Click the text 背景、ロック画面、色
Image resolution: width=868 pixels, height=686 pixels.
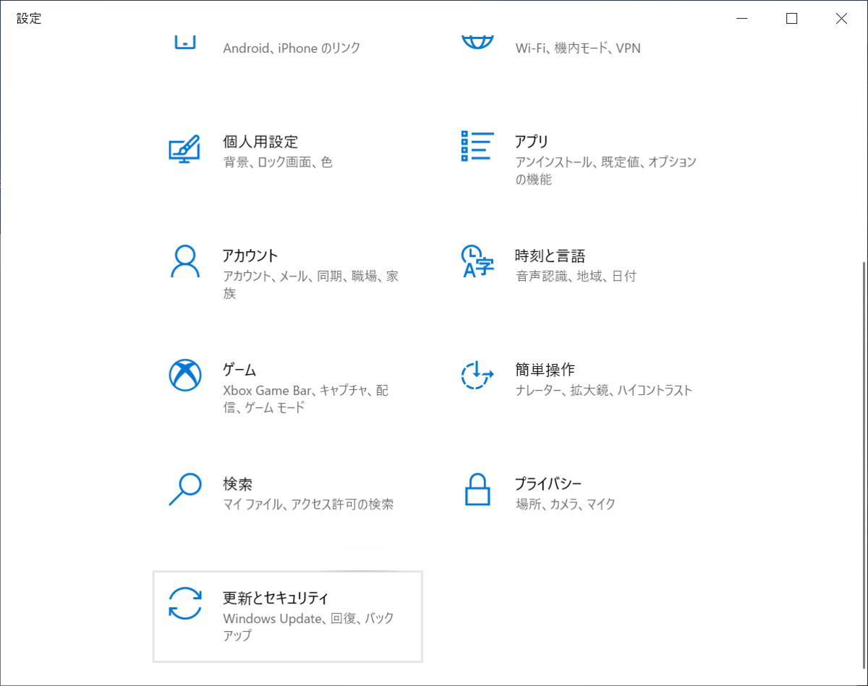click(278, 162)
